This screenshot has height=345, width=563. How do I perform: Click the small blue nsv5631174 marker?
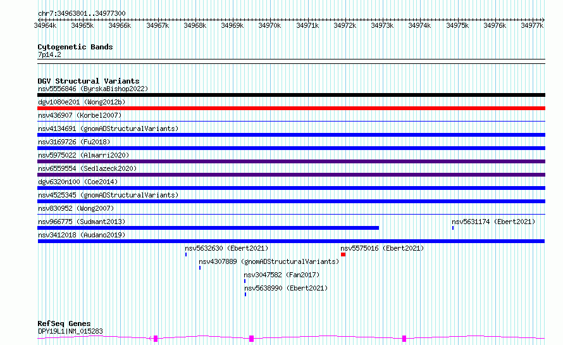[453, 228]
